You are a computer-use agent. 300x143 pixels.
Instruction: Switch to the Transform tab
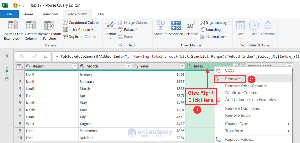click(50, 14)
